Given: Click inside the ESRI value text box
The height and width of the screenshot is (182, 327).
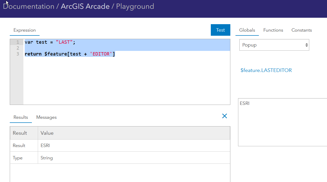Looking at the screenshot, I should pos(282,122).
